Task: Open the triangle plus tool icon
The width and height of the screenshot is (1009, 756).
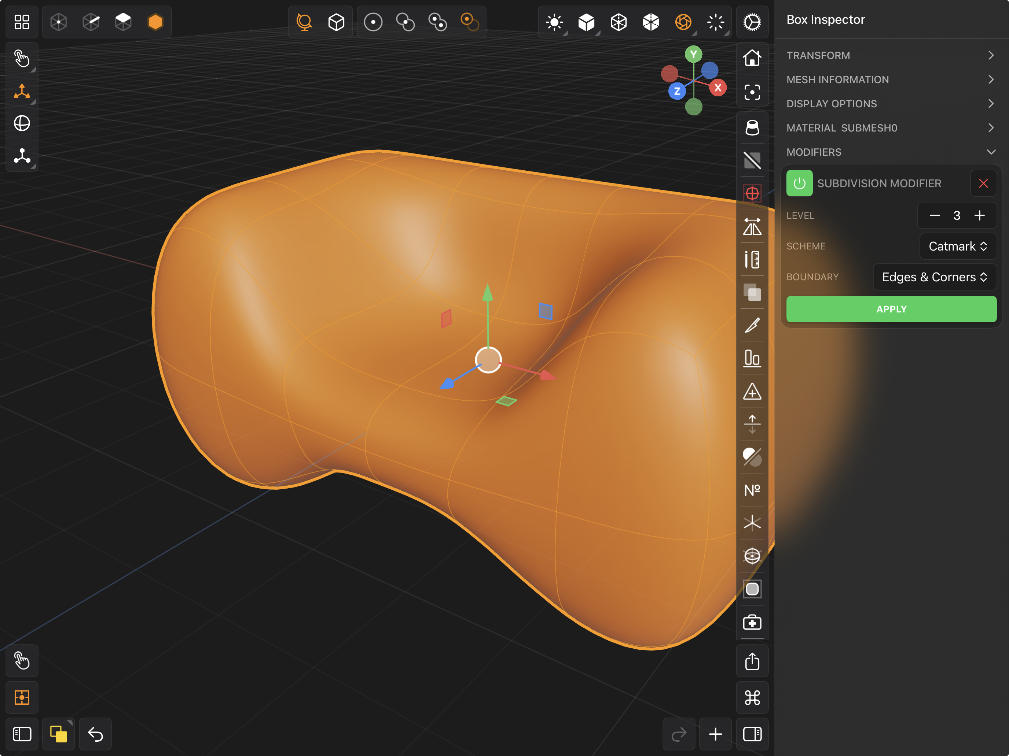Action: 752,392
